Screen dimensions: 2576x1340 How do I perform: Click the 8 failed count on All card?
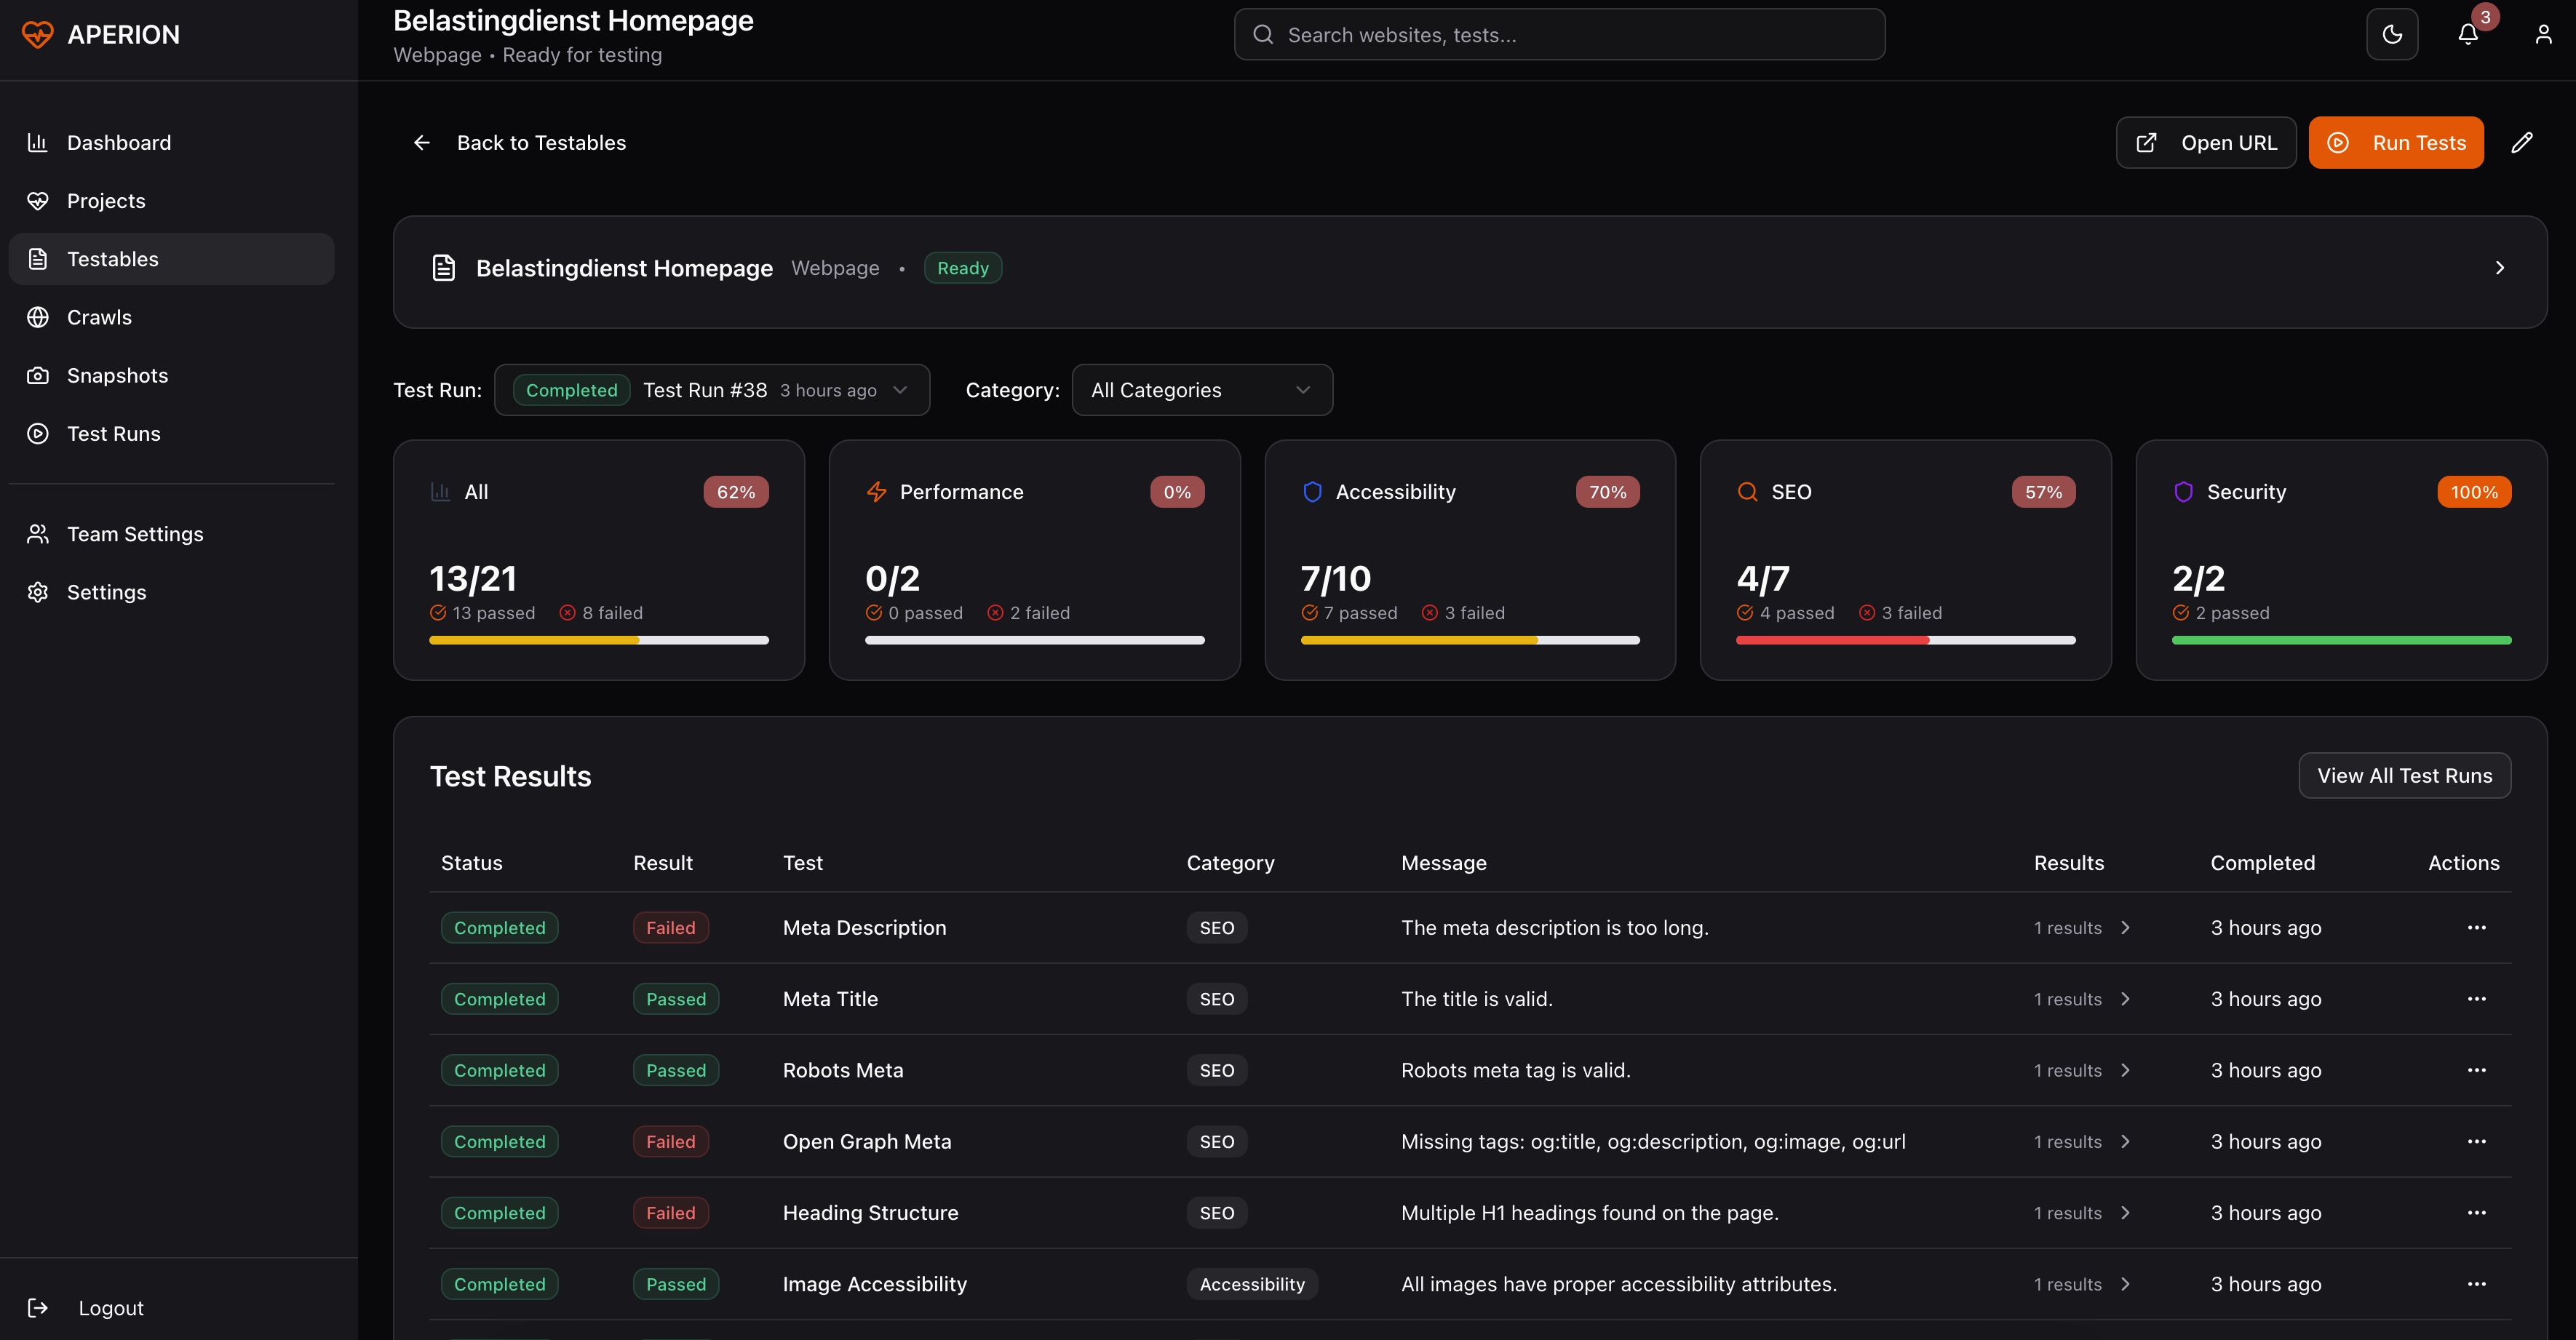point(601,612)
